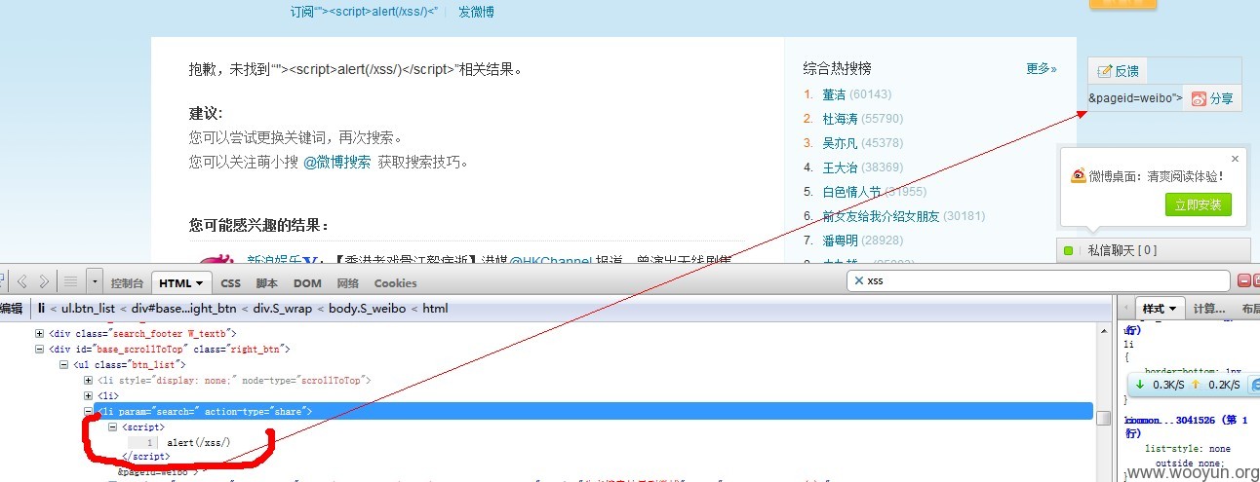The width and height of the screenshot is (1260, 482).
Task: Click the alert(/xss/) script line
Action: pos(198,443)
